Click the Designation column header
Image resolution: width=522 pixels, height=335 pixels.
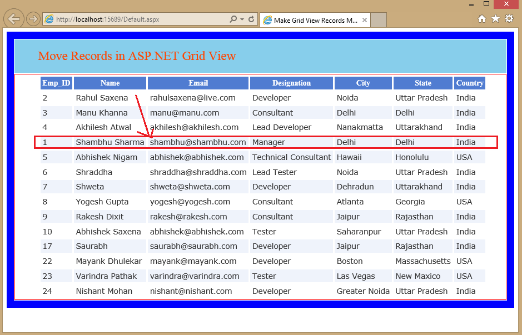pos(291,83)
